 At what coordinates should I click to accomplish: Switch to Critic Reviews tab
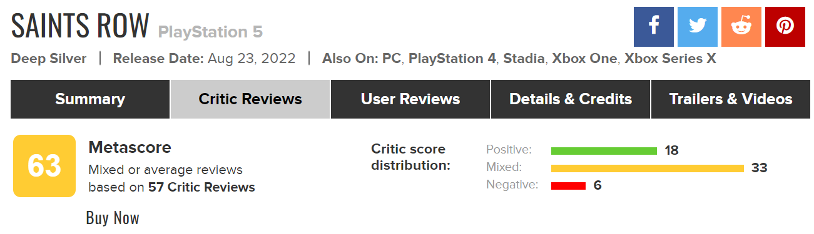point(250,99)
